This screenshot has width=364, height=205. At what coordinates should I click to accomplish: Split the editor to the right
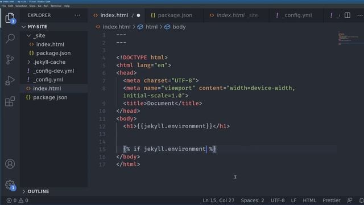(x=348, y=15)
